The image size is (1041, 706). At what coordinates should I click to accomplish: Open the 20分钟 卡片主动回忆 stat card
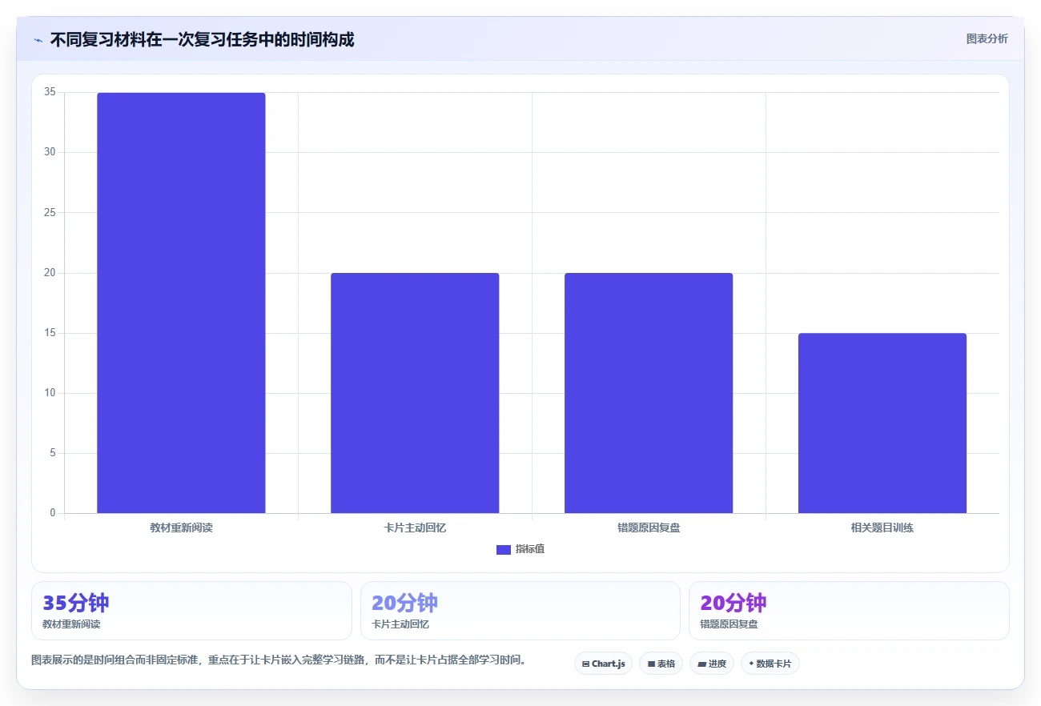[520, 611]
